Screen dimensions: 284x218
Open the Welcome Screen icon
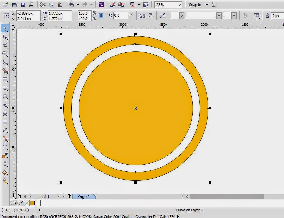coord(146,5)
